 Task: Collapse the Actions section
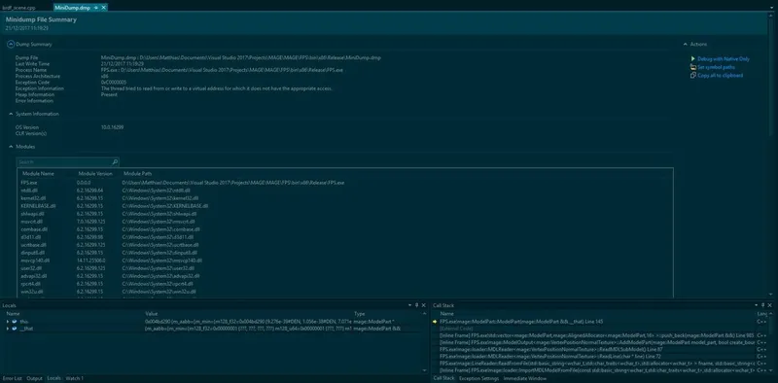[686, 44]
